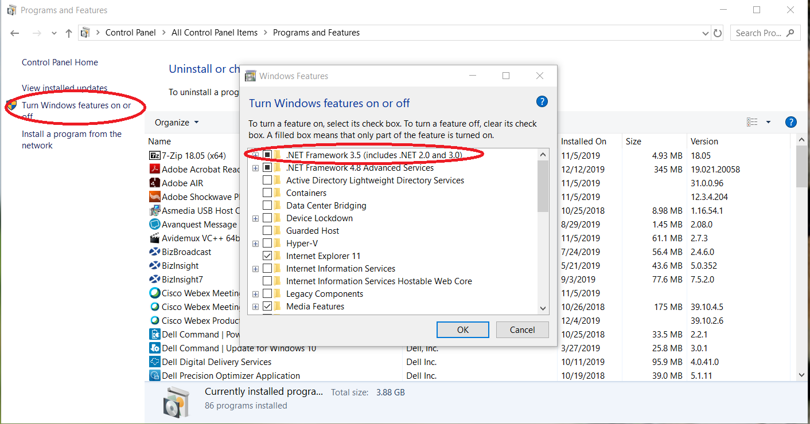Click the view options icon in toolbar
Screen dimensions: 810x424
752,122
